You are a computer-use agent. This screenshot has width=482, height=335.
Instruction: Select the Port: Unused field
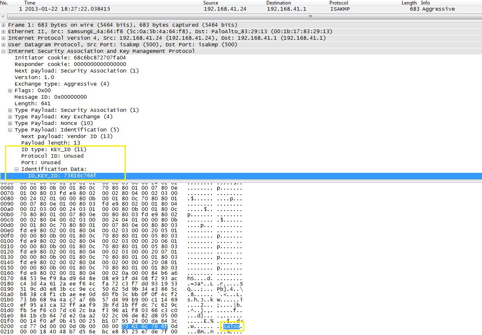tap(41, 163)
